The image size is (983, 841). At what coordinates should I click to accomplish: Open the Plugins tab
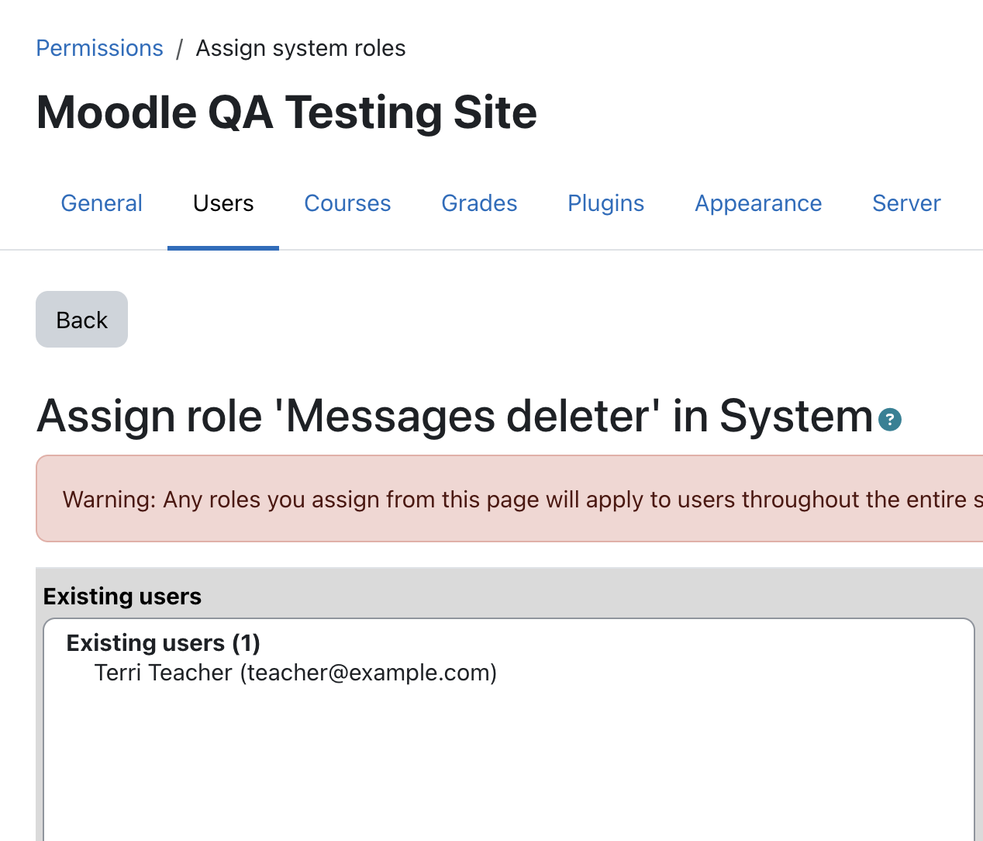[x=605, y=203]
